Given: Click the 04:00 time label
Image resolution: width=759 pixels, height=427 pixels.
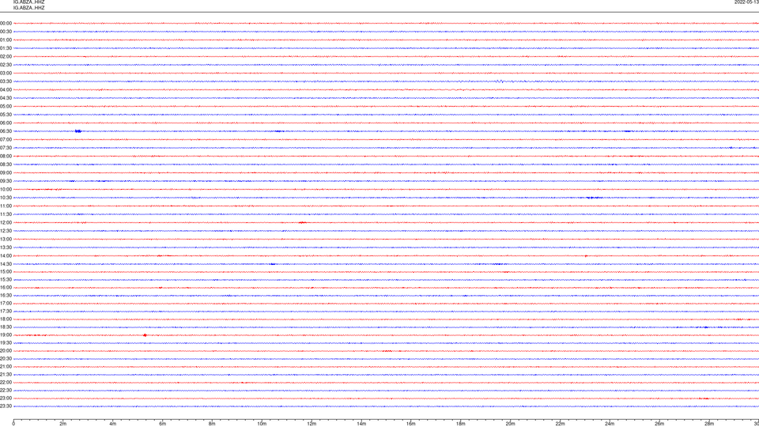Looking at the screenshot, I should (x=6, y=89).
